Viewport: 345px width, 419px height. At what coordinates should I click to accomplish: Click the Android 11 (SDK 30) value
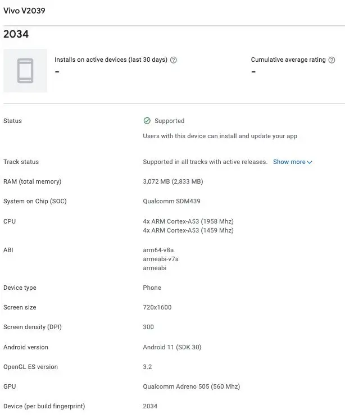pyautogui.click(x=172, y=347)
